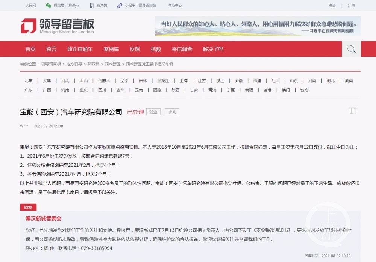Click 登录 link
This screenshot has height=262, width=376.
point(332,6)
